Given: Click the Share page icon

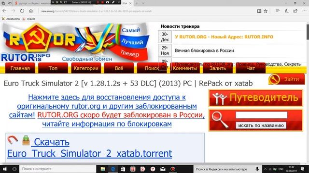Looking at the screenshot, I should click(x=295, y=11).
